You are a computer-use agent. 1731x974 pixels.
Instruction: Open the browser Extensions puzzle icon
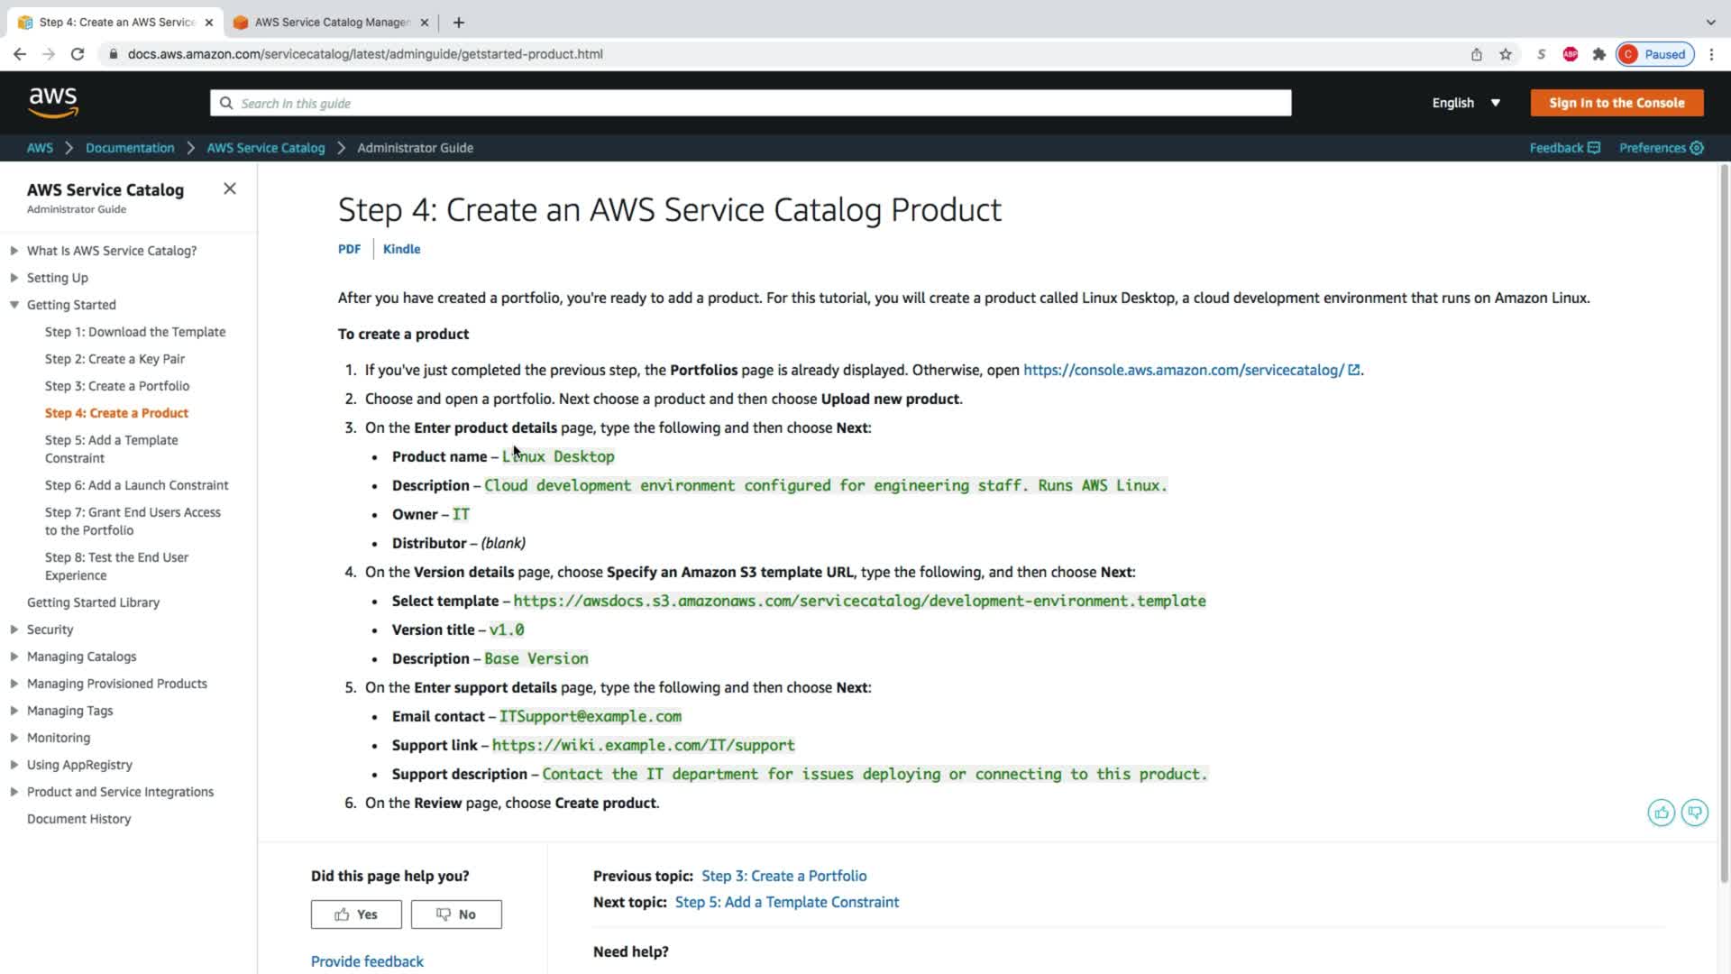[1599, 54]
